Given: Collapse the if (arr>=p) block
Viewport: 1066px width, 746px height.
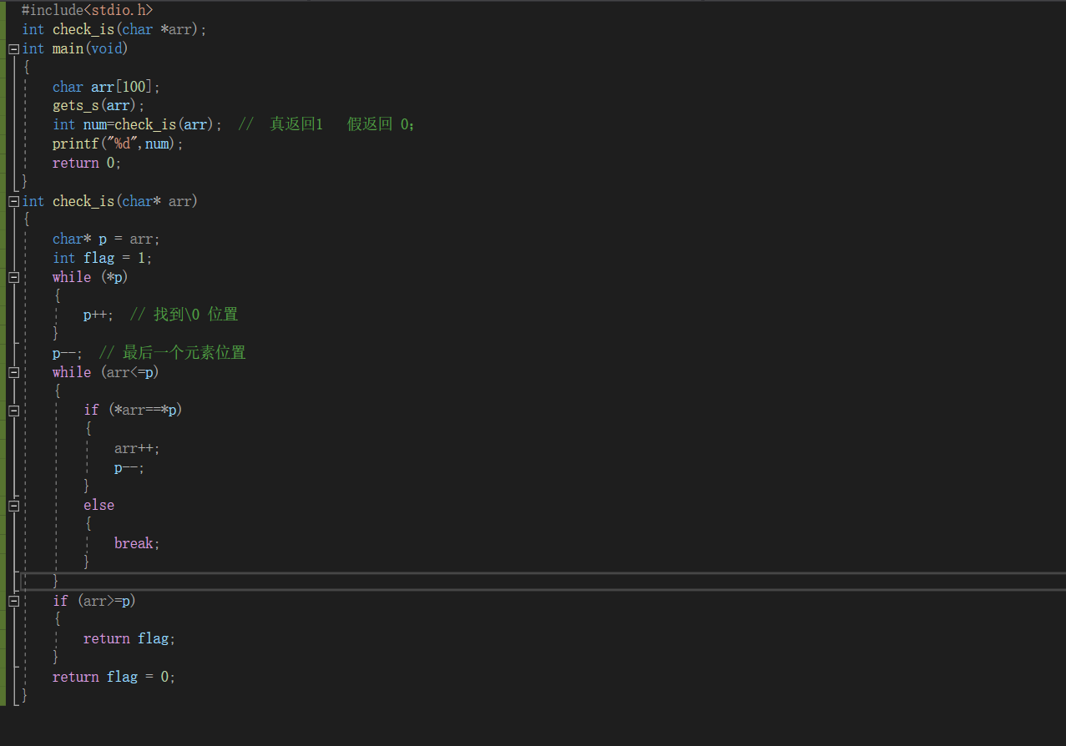Looking at the screenshot, I should tap(13, 601).
